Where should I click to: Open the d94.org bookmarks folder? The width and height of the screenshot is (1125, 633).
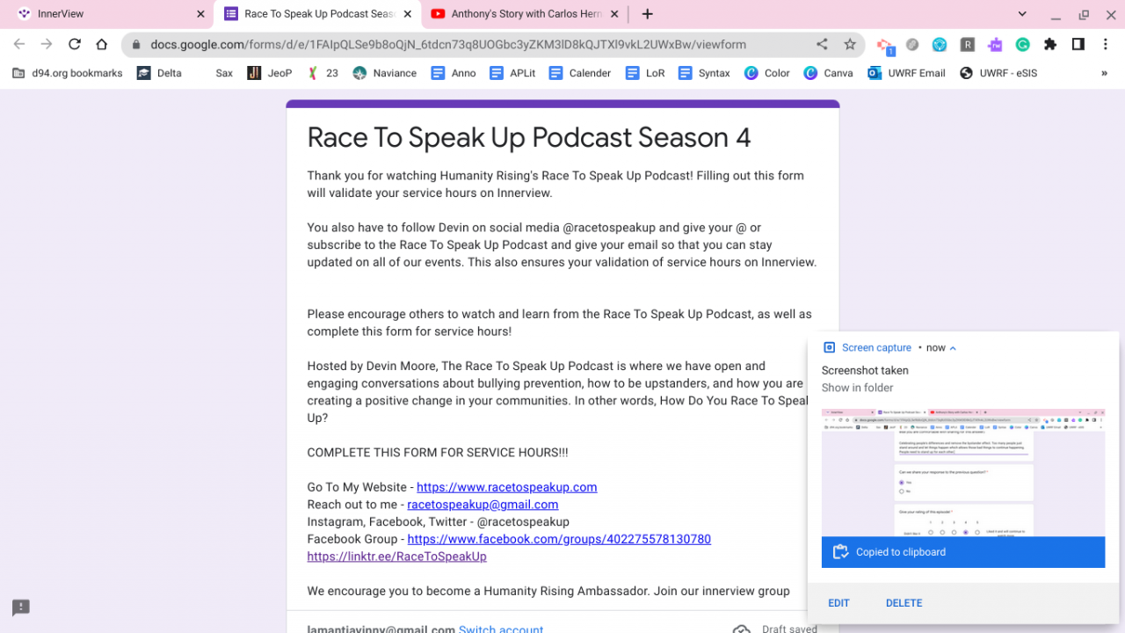pos(68,73)
